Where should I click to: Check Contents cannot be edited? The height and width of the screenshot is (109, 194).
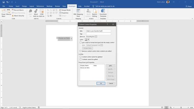[x=81, y=59]
